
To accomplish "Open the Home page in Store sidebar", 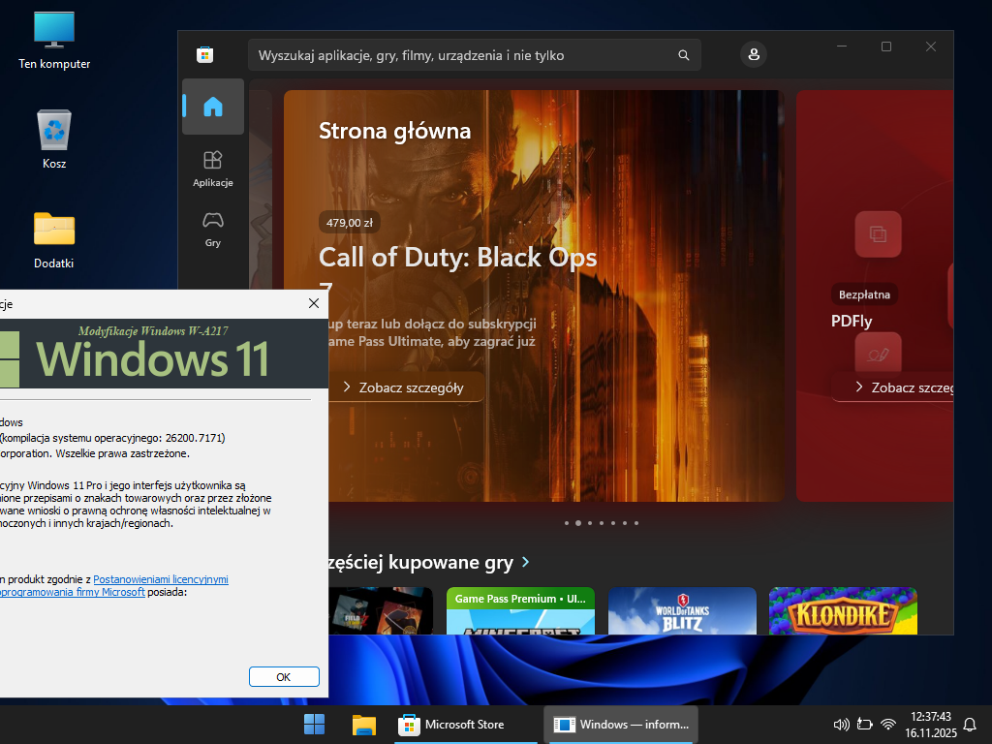I will click(x=212, y=107).
